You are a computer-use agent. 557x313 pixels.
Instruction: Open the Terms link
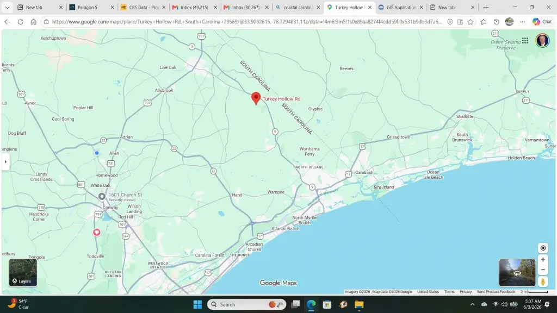pos(449,292)
